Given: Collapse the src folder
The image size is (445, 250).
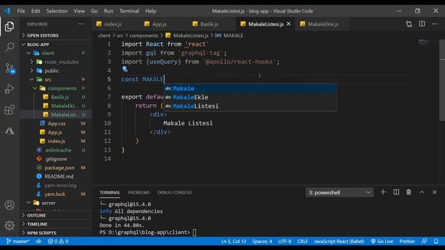Looking at the screenshot, I should point(55,79).
